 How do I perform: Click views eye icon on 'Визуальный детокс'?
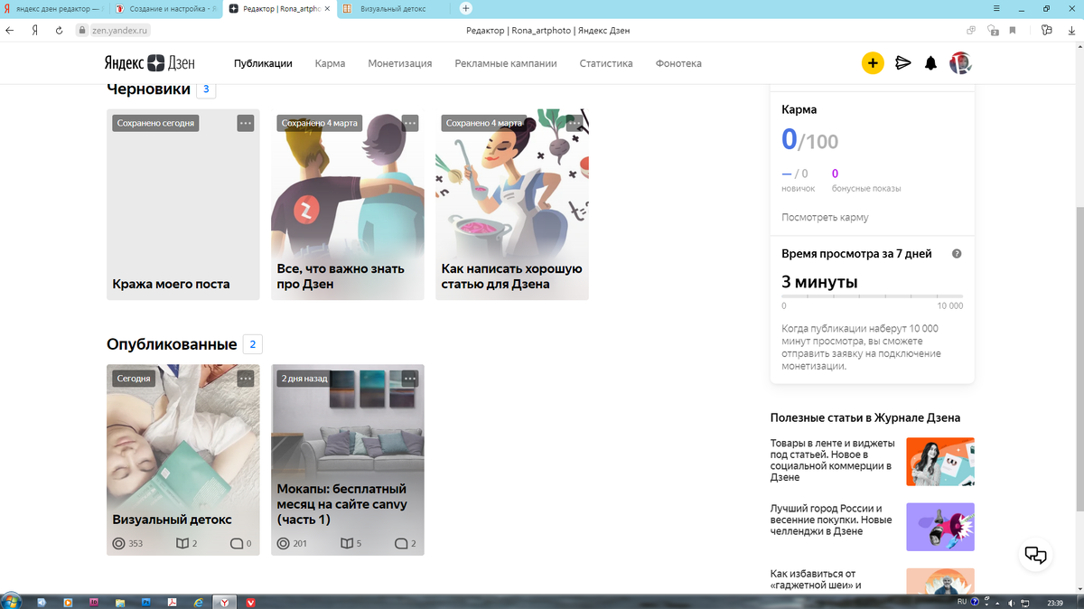[x=118, y=544]
